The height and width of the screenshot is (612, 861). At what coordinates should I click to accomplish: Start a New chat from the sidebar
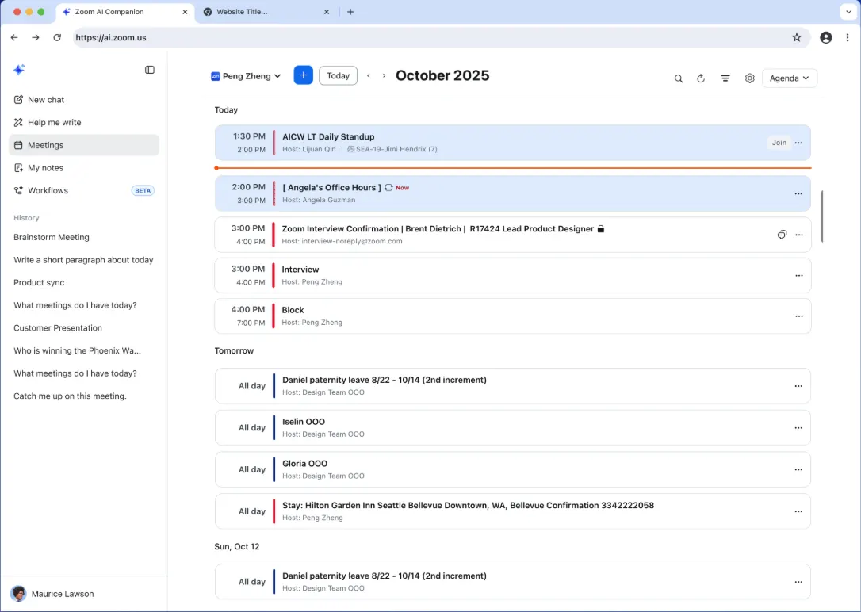click(45, 99)
